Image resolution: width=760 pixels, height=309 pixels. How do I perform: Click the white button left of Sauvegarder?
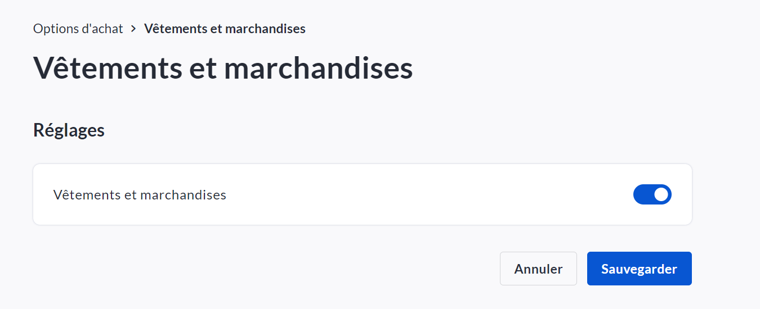(x=538, y=269)
